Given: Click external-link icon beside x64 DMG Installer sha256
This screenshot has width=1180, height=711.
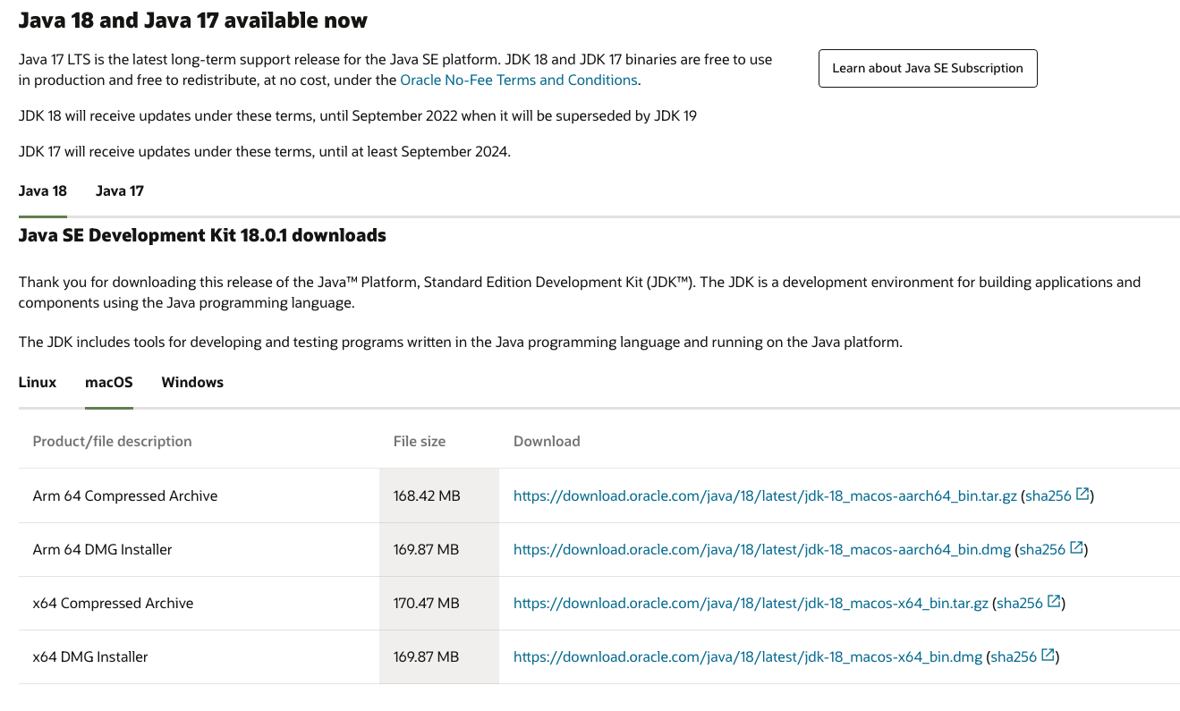Looking at the screenshot, I should point(1048,656).
